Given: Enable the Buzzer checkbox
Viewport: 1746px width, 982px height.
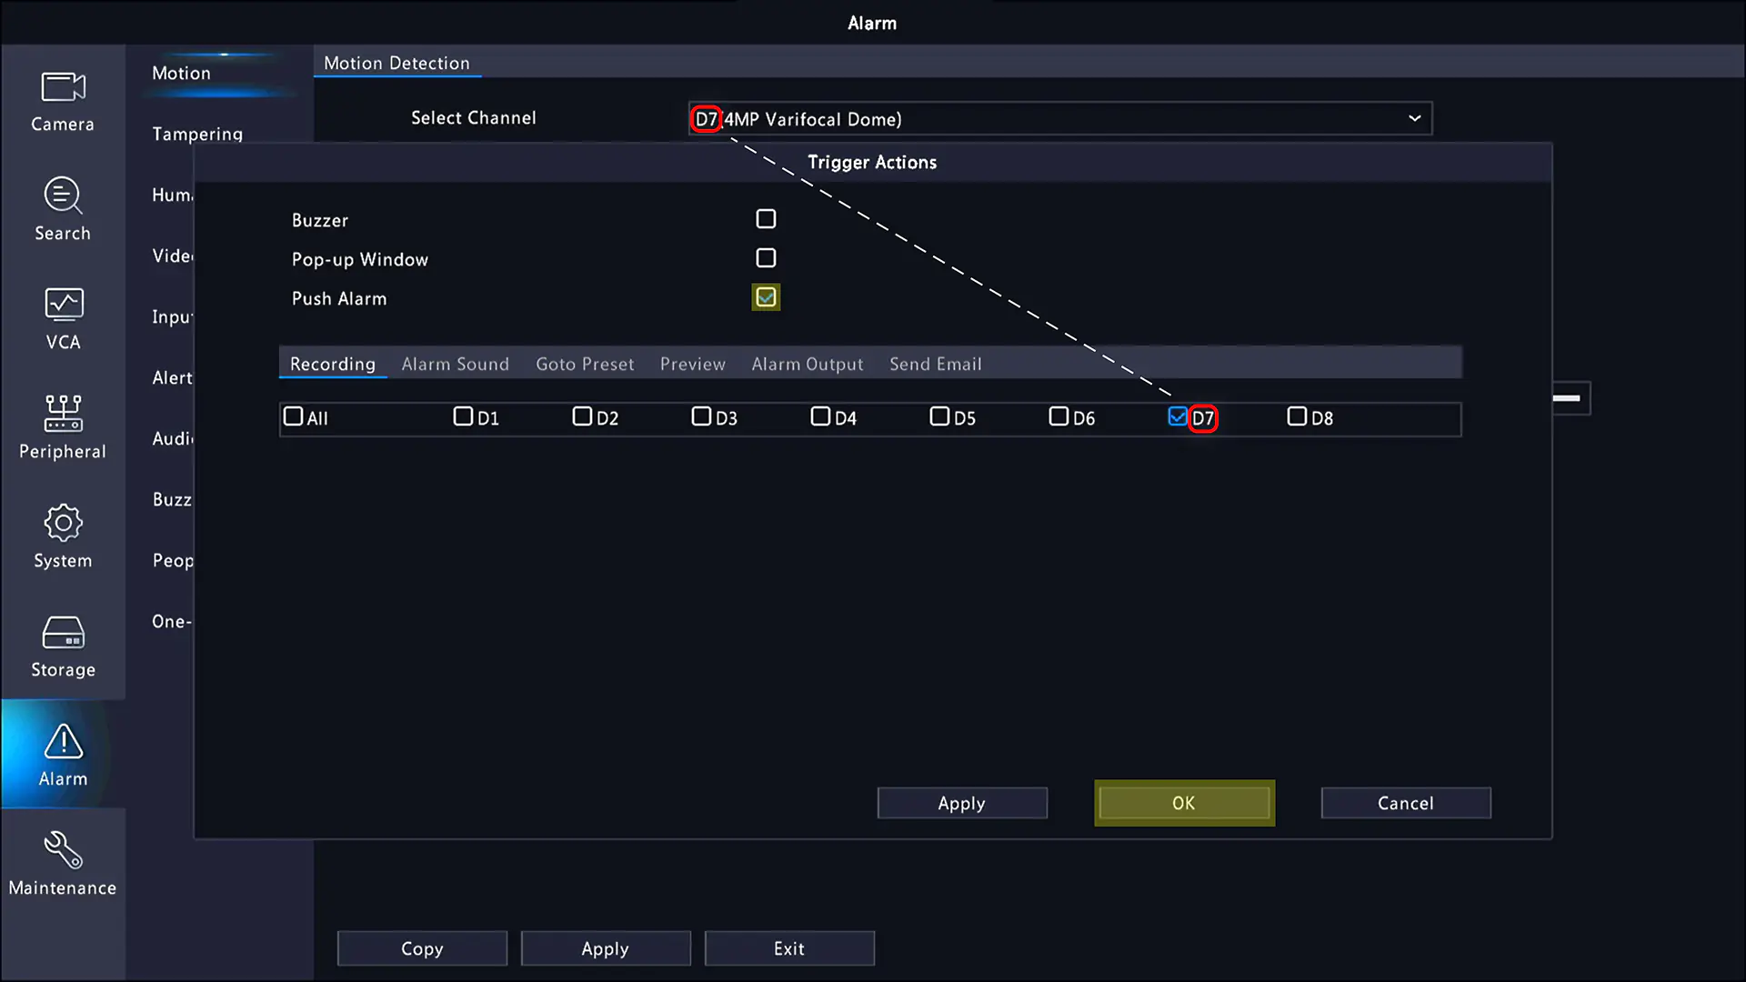Looking at the screenshot, I should [x=767, y=219].
